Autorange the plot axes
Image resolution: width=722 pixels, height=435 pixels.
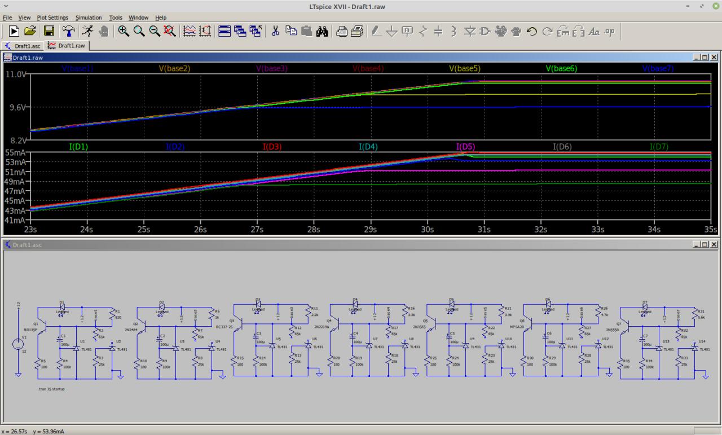coord(205,31)
